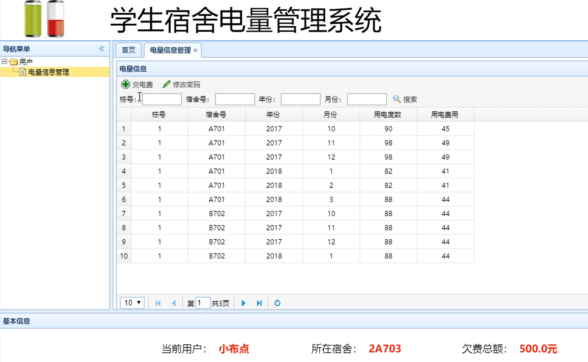Focus the 年份 search field
The height and width of the screenshot is (362, 588).
300,99
